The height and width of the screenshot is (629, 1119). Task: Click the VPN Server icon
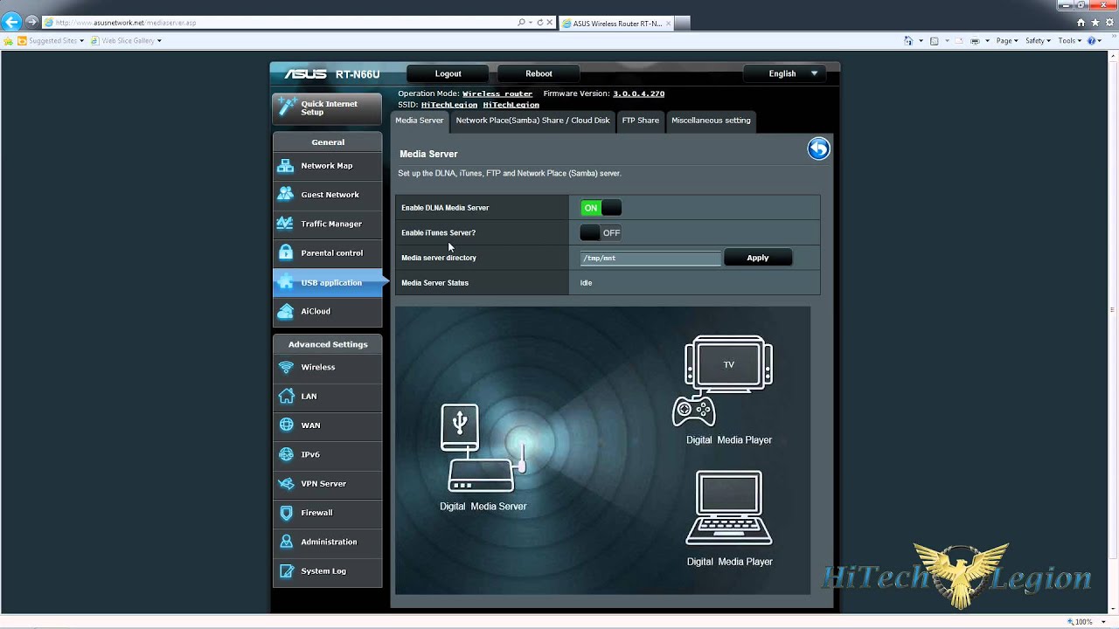(286, 483)
